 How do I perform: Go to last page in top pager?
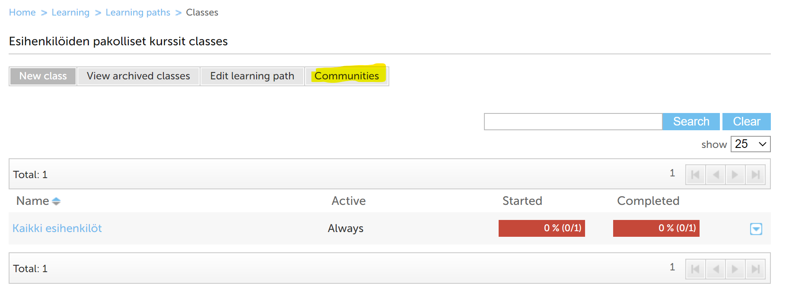pos(755,175)
